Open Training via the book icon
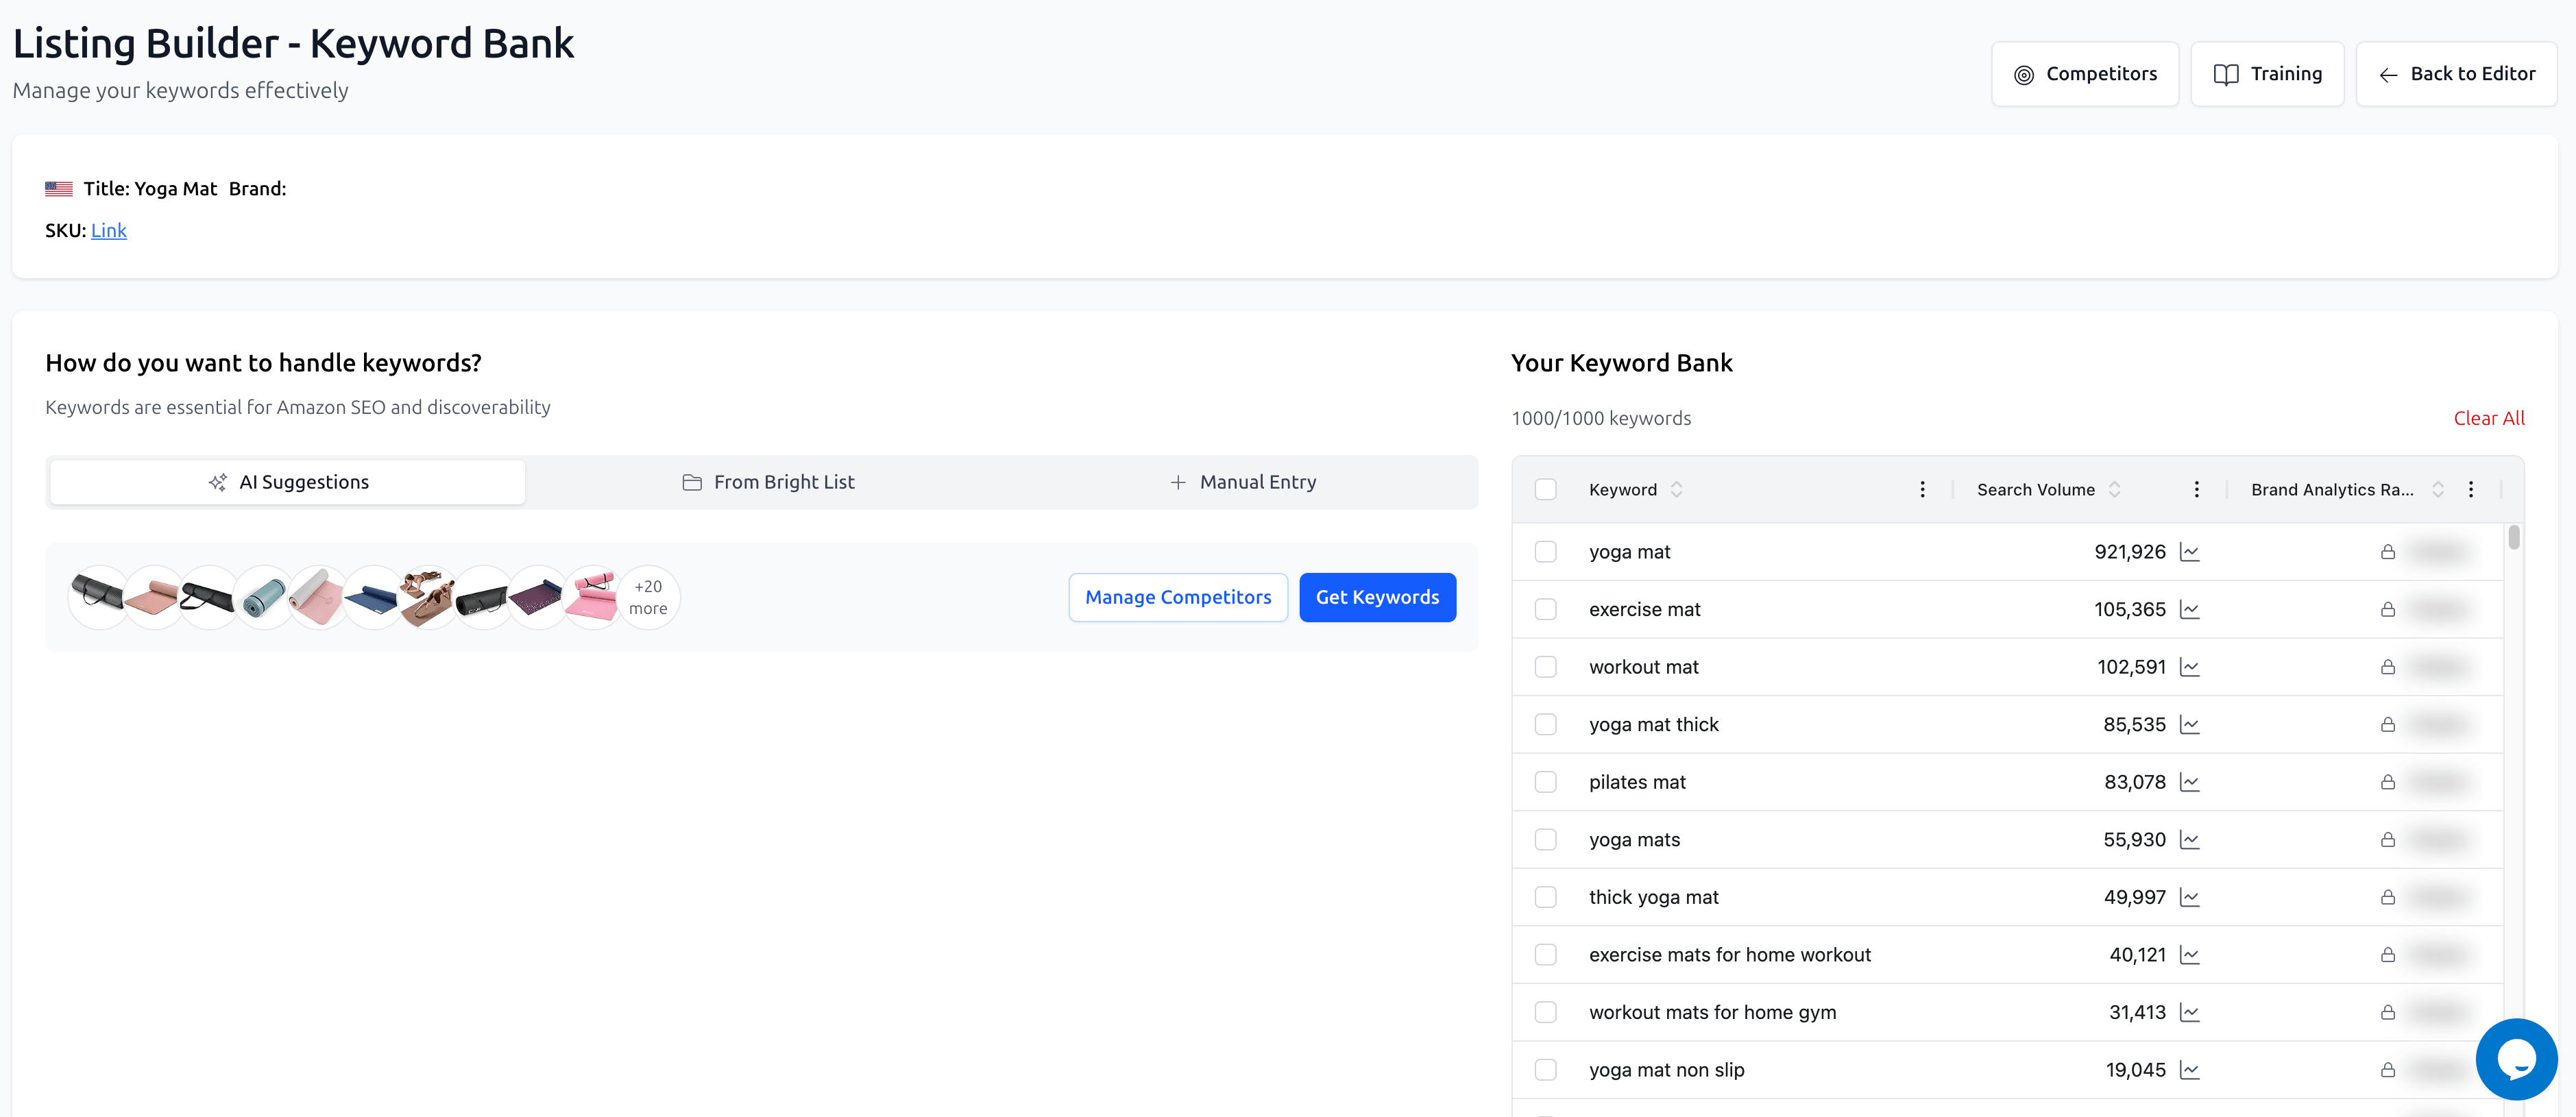The image size is (2576, 1117). coord(2228,73)
